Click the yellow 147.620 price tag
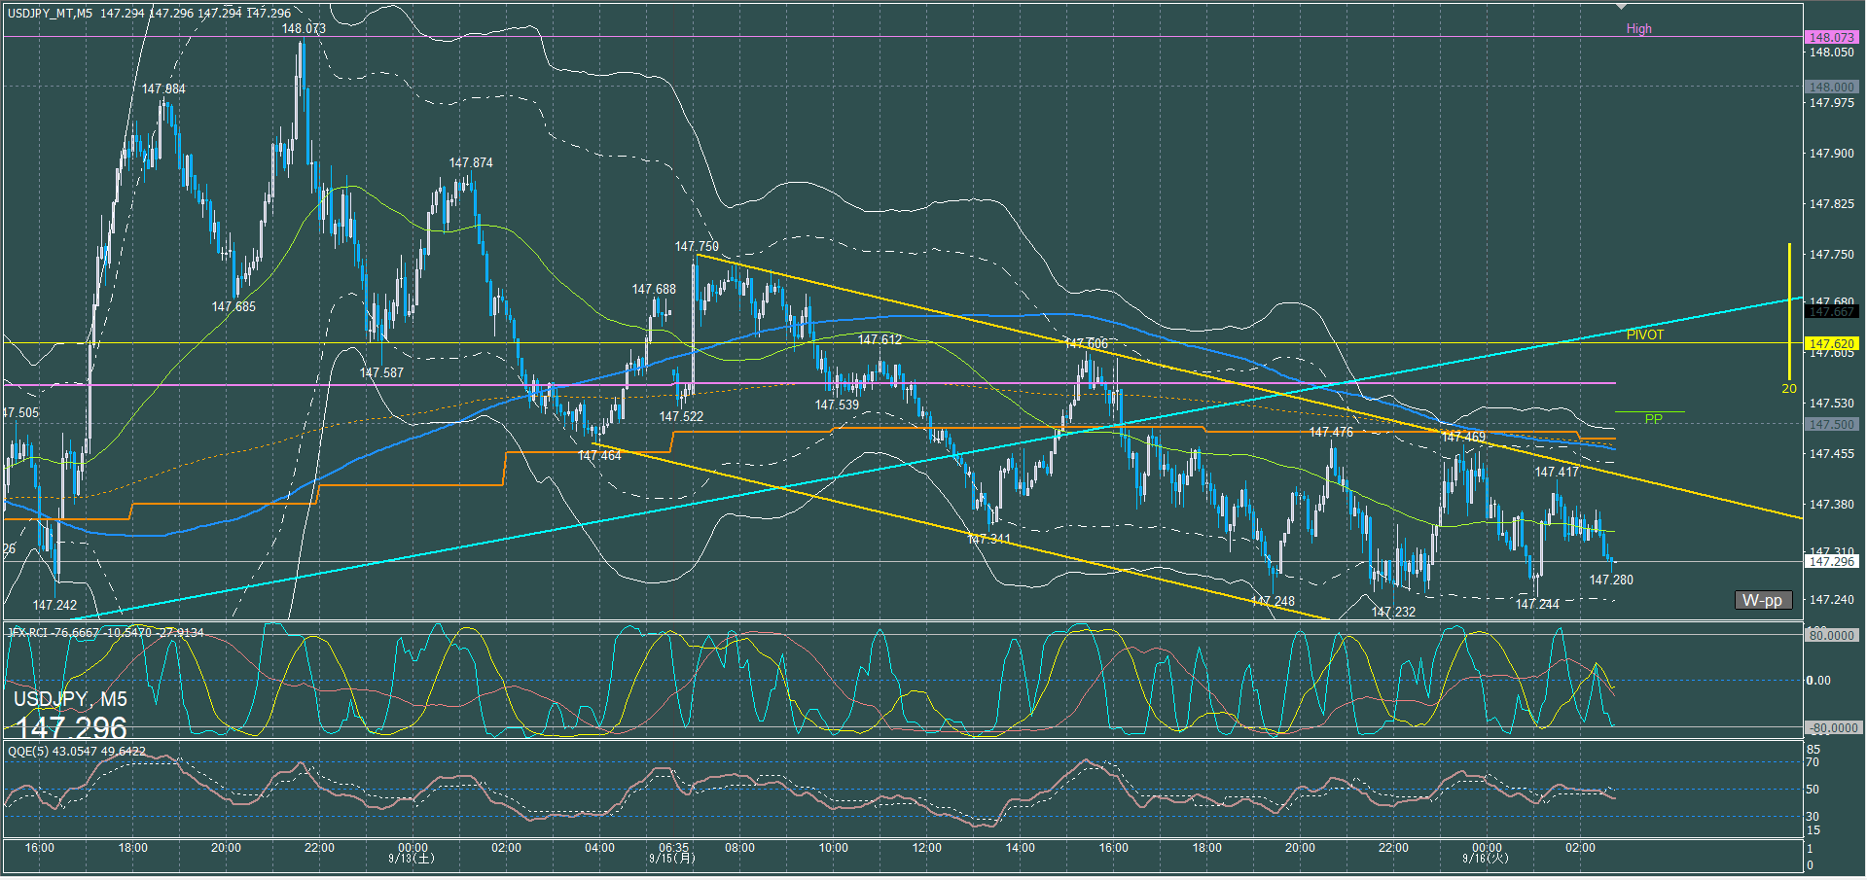 (x=1831, y=343)
